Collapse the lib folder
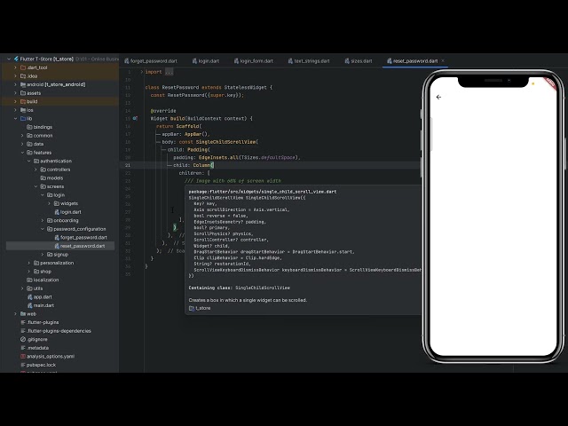Viewport: 568px width, 426px height. click(15, 118)
